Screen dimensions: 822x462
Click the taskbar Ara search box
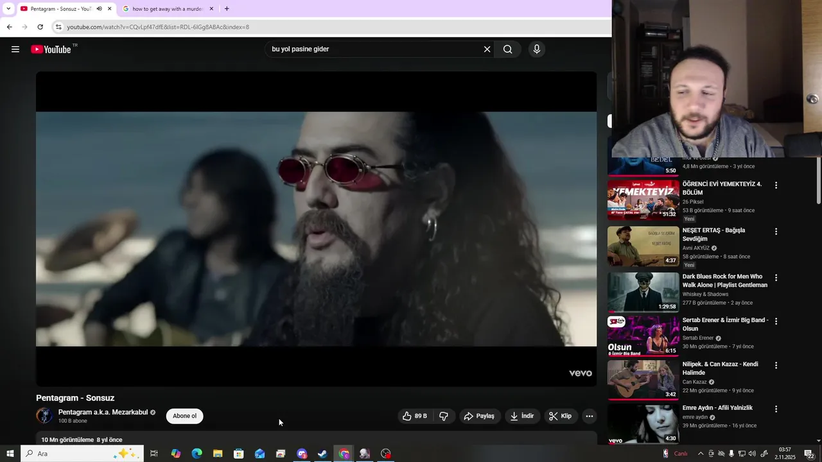click(82, 454)
